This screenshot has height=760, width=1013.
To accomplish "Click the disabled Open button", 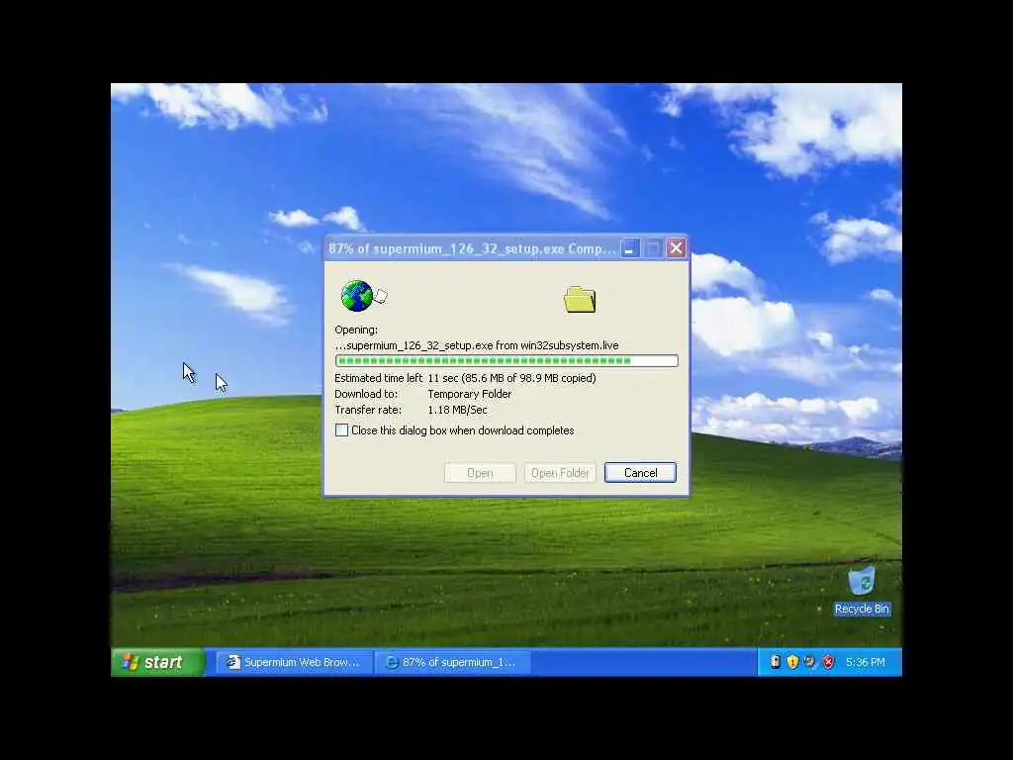I will [480, 473].
